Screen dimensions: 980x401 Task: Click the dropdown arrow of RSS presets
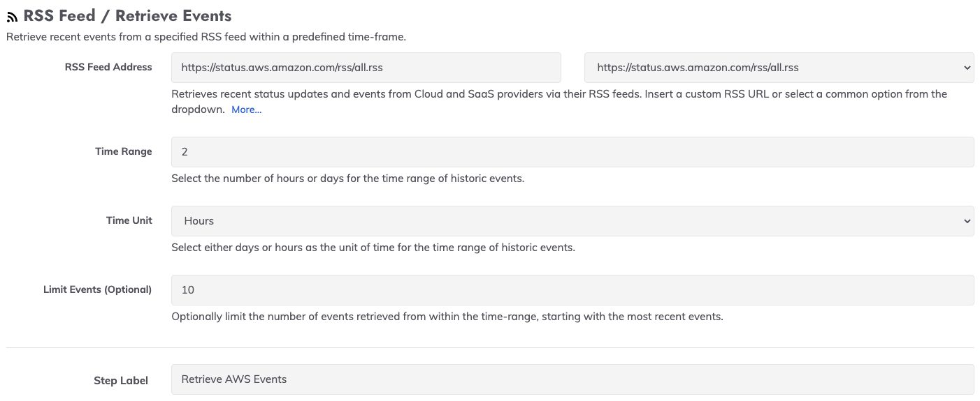coord(967,68)
